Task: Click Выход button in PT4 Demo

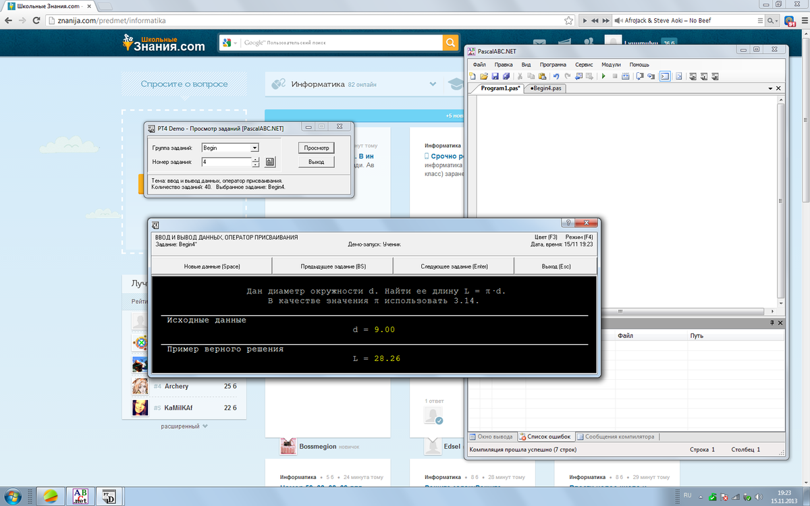Action: pos(316,162)
